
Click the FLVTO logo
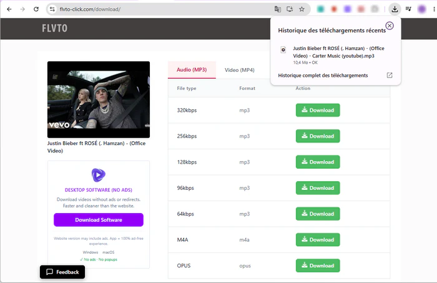(x=55, y=28)
